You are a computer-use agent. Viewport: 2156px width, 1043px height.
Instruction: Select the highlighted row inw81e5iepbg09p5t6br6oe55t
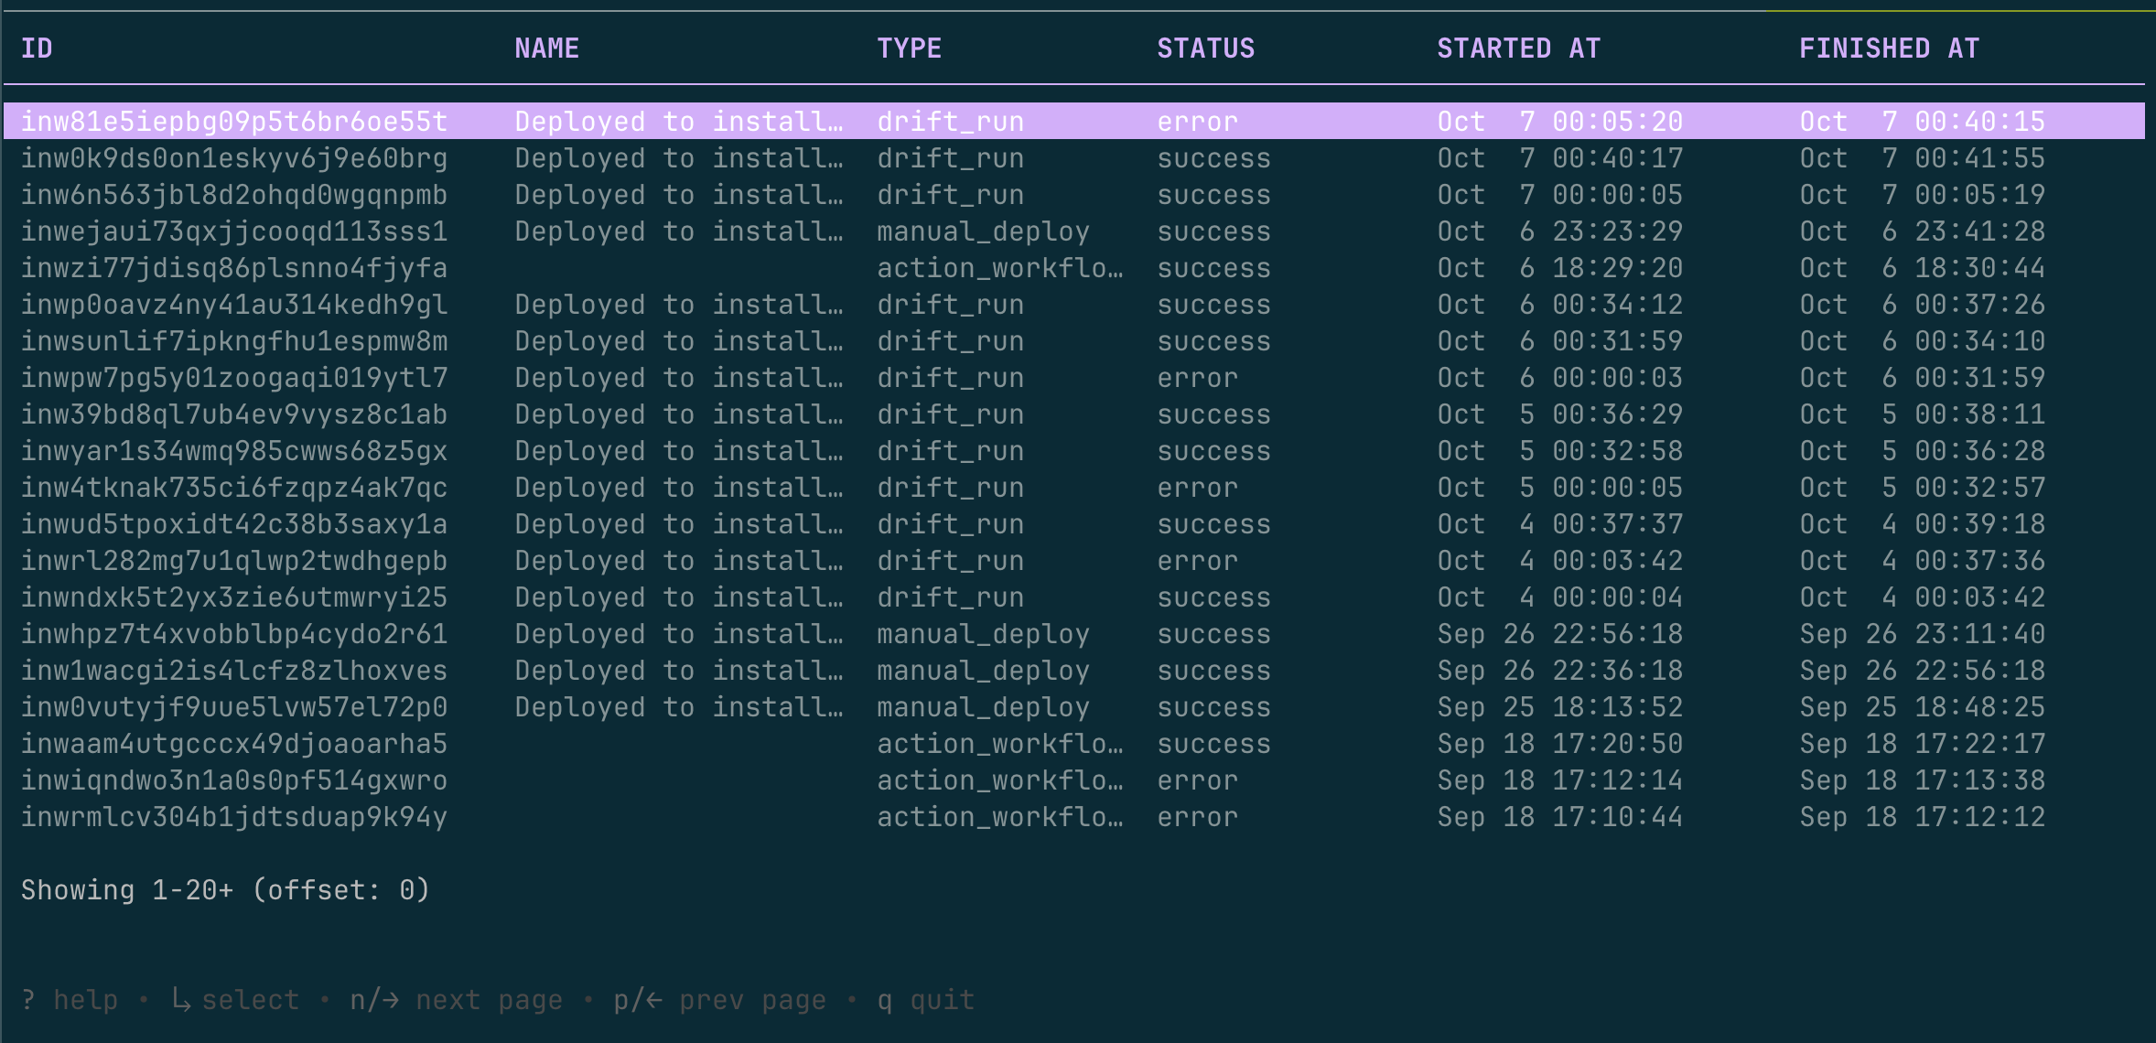[234, 122]
